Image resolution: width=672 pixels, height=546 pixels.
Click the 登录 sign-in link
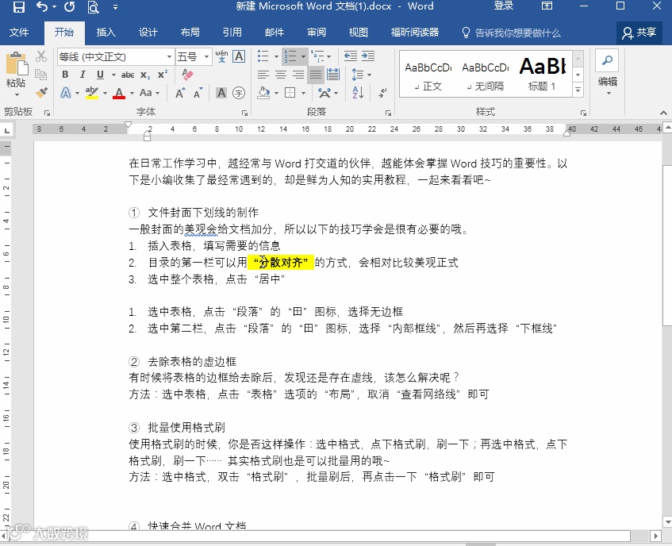504,6
